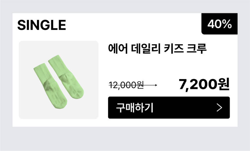Screen dimensions: 250x151
Task: Select the sale price 7,200원
Action: [204, 84]
